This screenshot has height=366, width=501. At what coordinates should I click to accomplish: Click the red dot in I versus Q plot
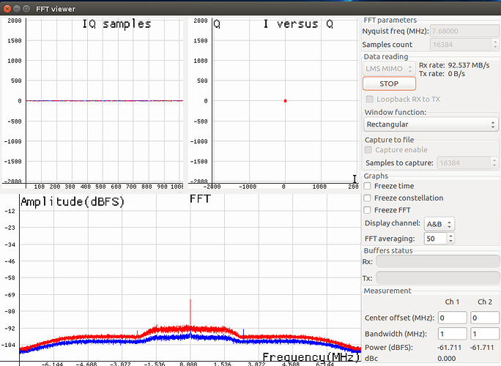click(x=285, y=101)
